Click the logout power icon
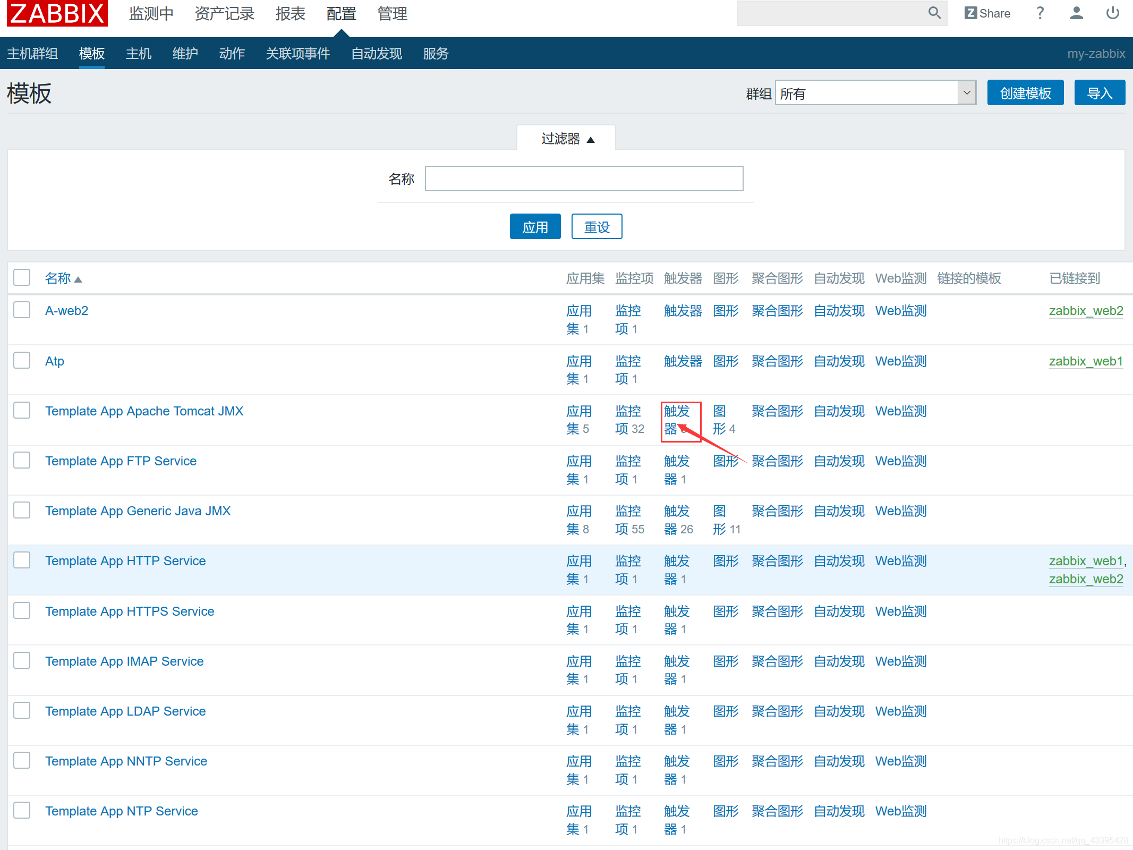 (1112, 13)
